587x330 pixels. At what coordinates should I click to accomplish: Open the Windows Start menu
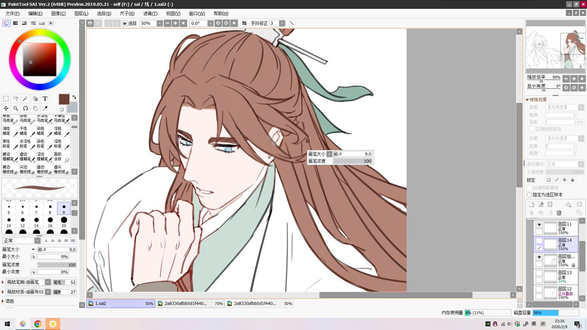(x=7, y=324)
